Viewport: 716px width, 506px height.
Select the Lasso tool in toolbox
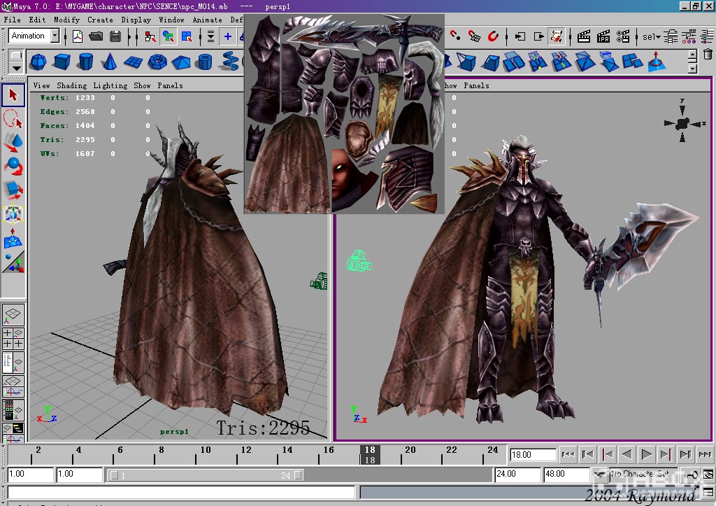coord(13,118)
